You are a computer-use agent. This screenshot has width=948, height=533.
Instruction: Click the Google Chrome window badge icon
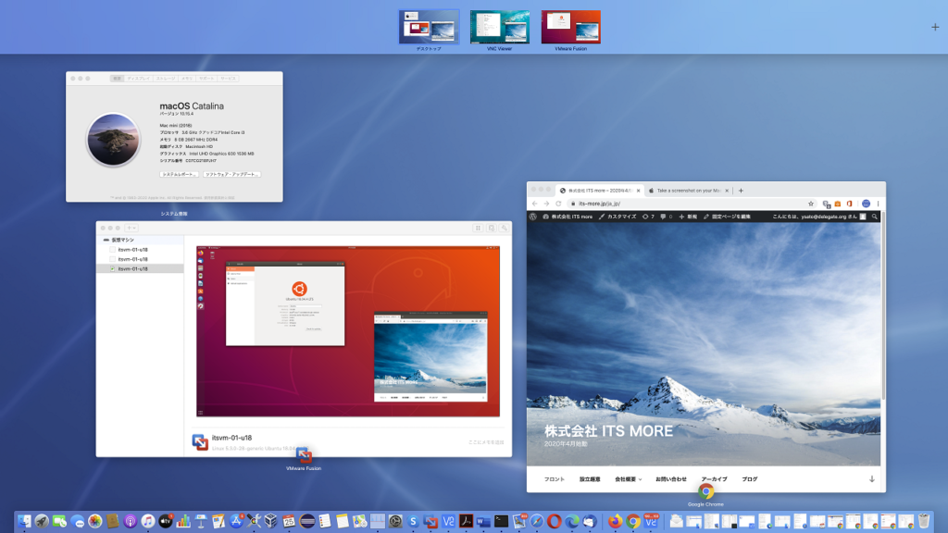(706, 491)
